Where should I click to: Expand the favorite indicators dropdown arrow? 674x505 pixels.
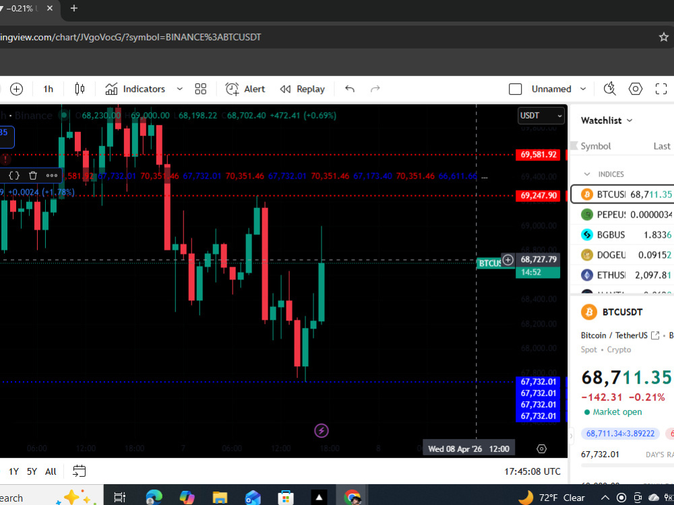coord(180,89)
